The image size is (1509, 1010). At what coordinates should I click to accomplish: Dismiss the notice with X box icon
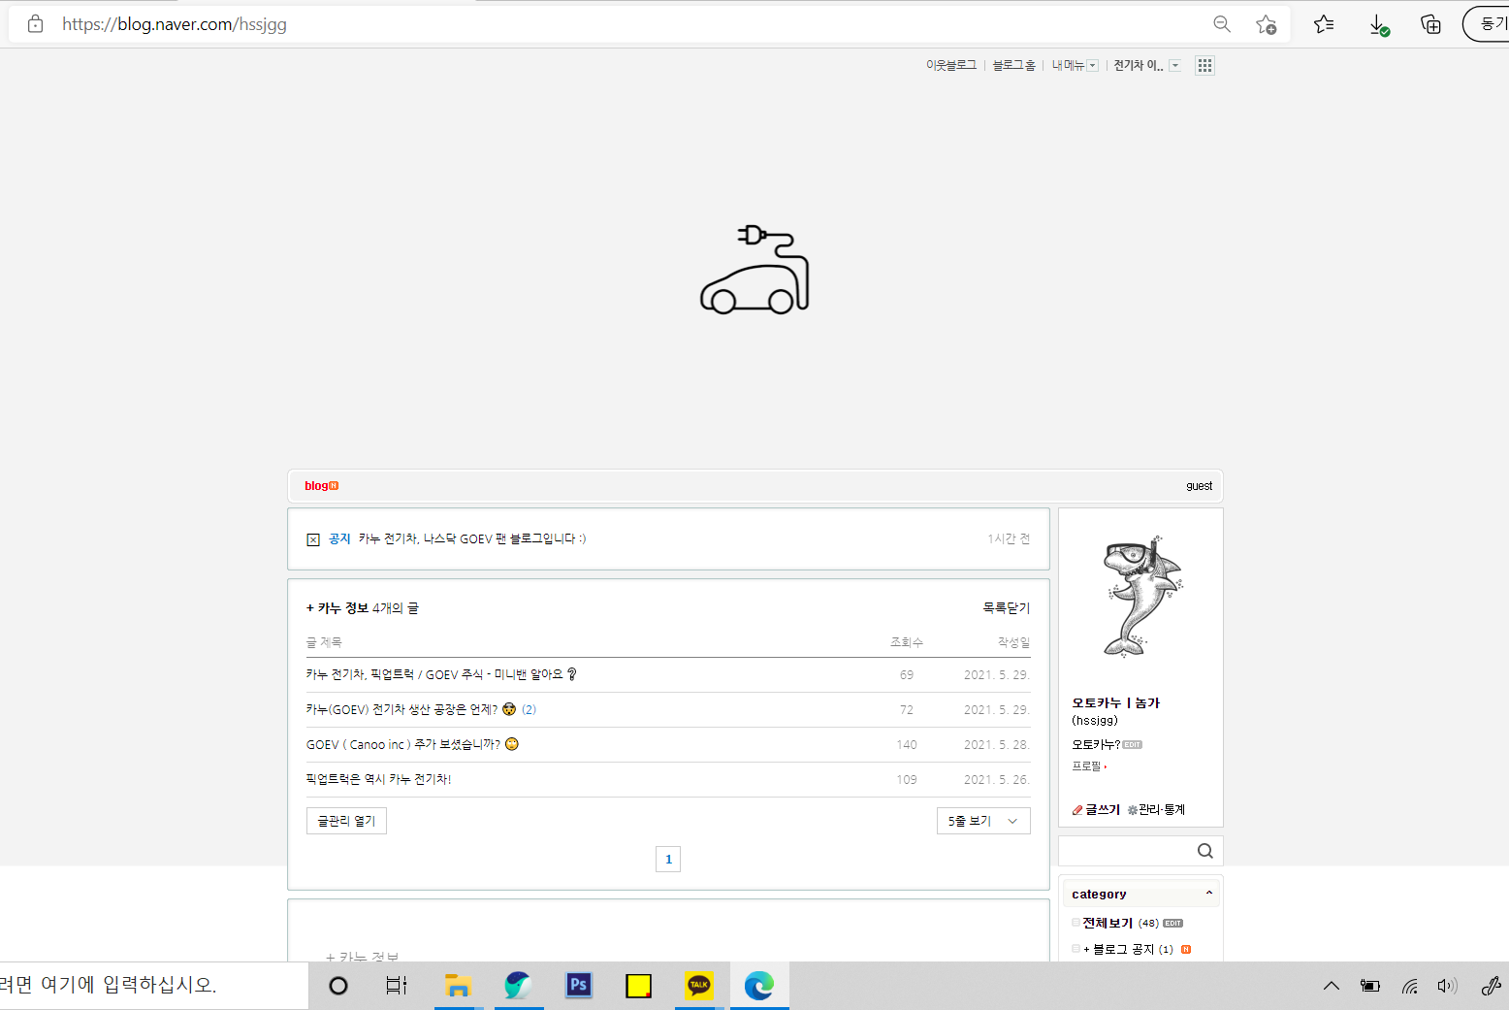click(313, 539)
